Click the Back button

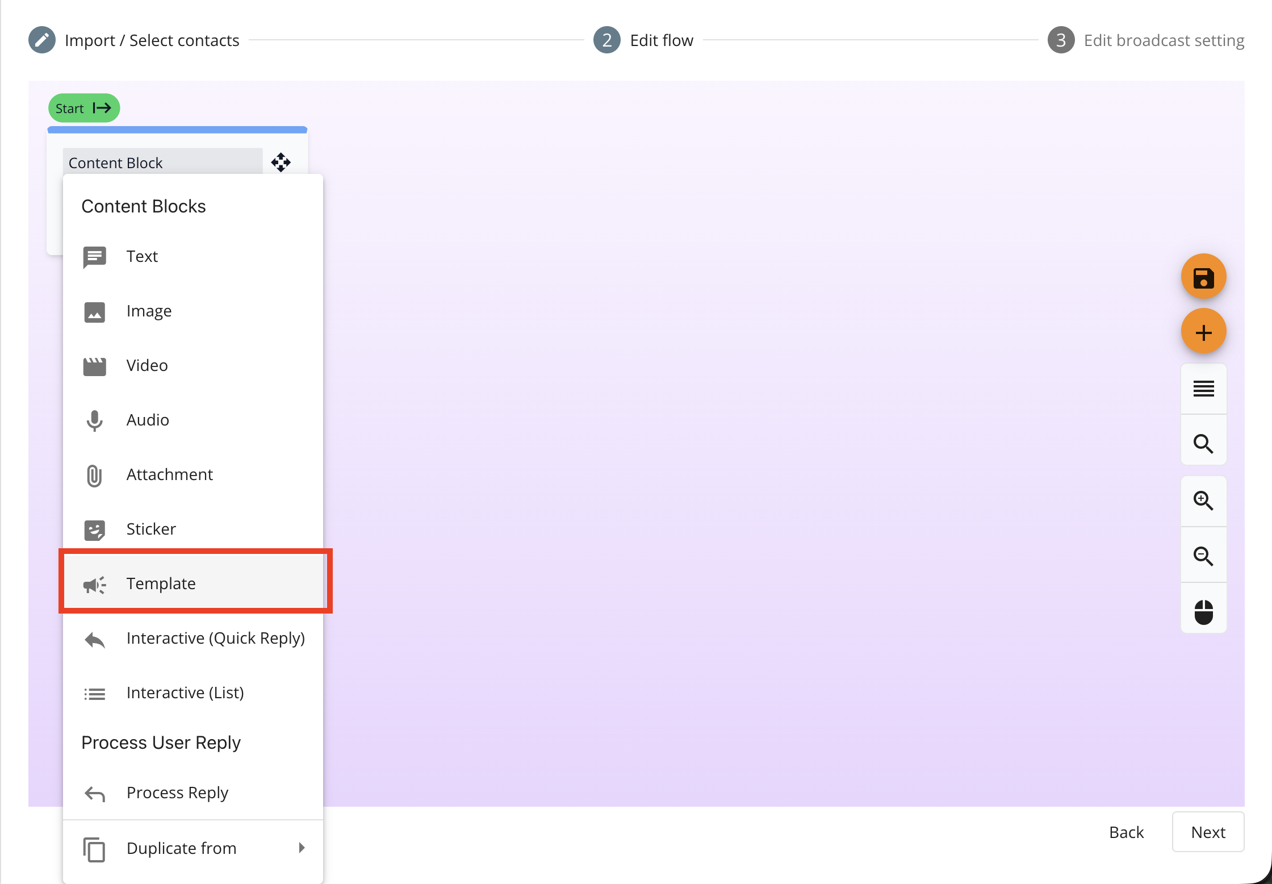[1126, 832]
